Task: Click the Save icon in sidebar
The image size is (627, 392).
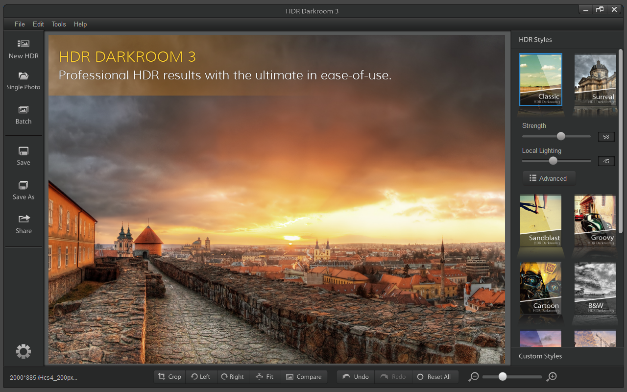Action: pos(24,152)
